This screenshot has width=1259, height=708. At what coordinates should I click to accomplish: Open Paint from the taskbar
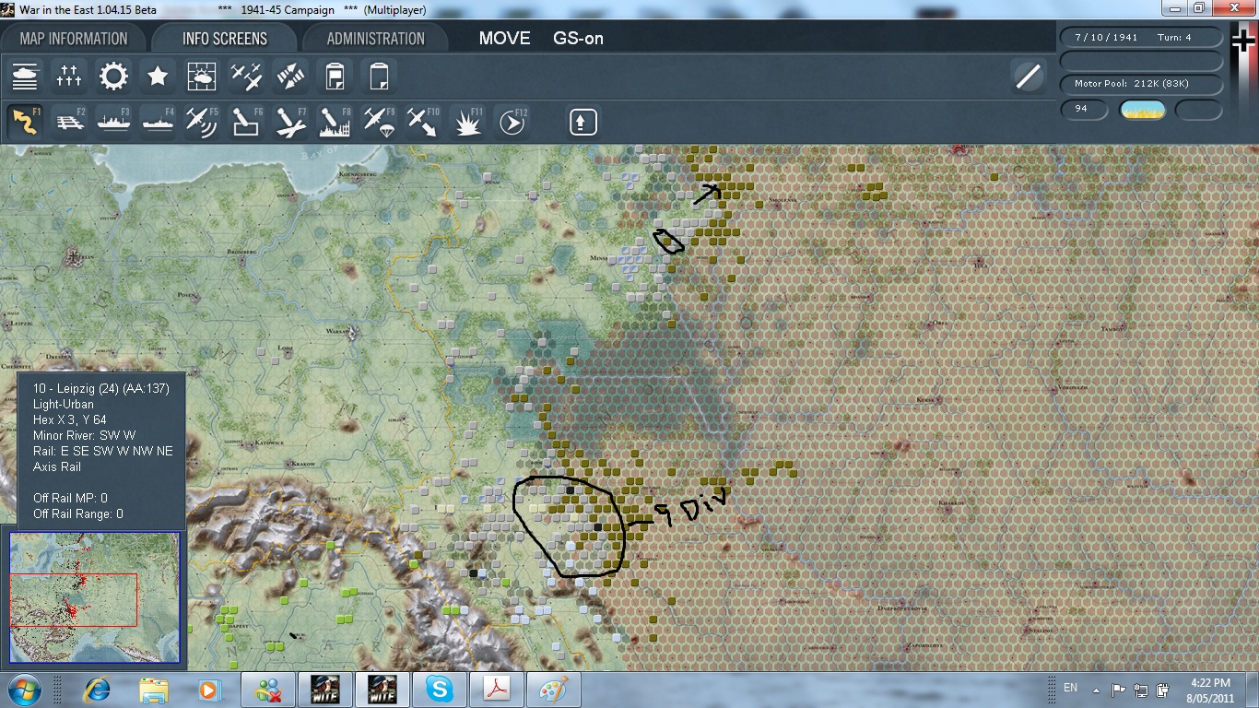(x=554, y=690)
